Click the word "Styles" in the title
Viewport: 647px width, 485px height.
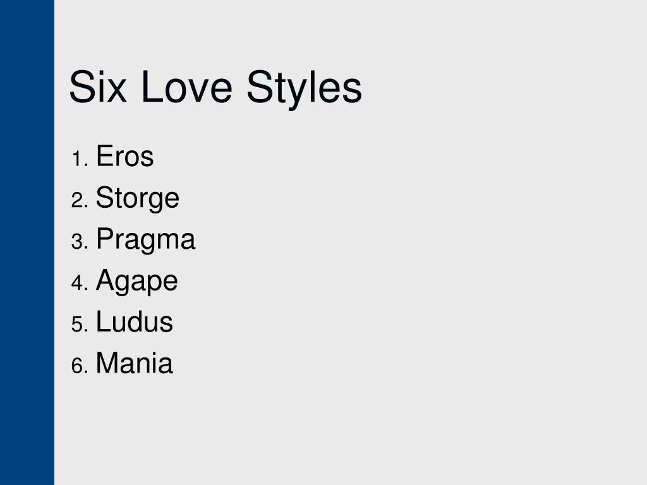(304, 90)
